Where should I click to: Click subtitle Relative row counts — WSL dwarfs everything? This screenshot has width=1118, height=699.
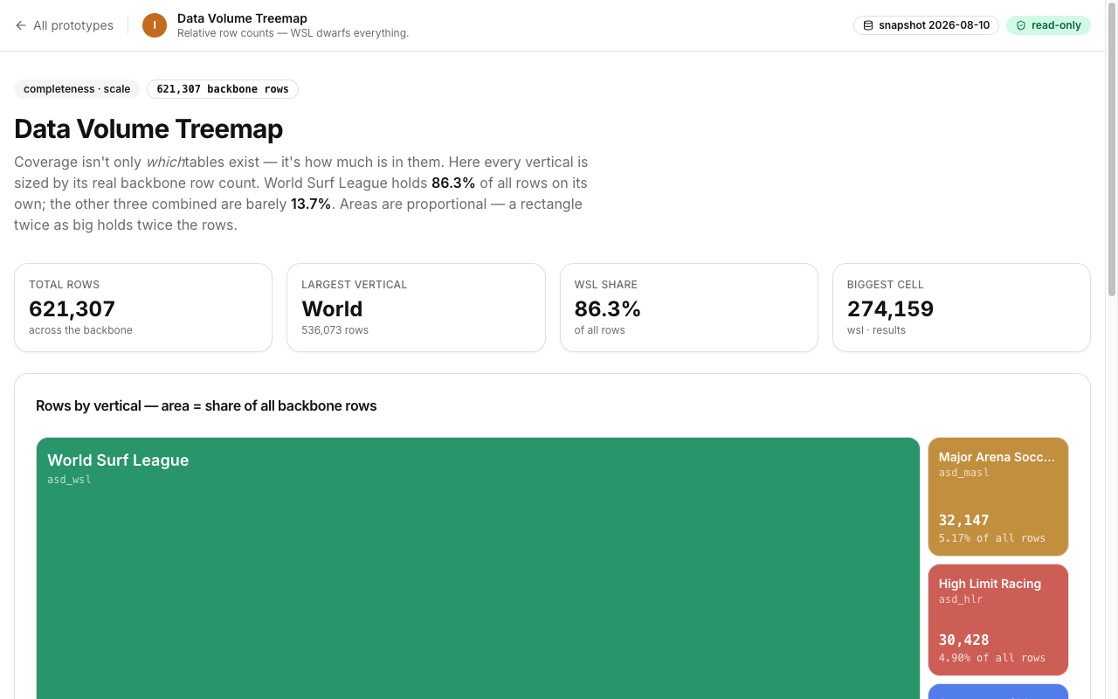point(293,33)
